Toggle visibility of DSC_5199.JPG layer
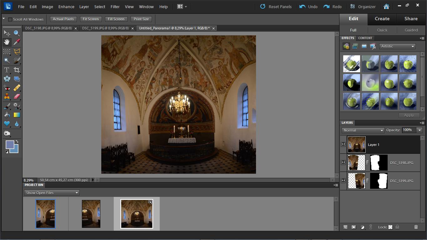 [343, 181]
